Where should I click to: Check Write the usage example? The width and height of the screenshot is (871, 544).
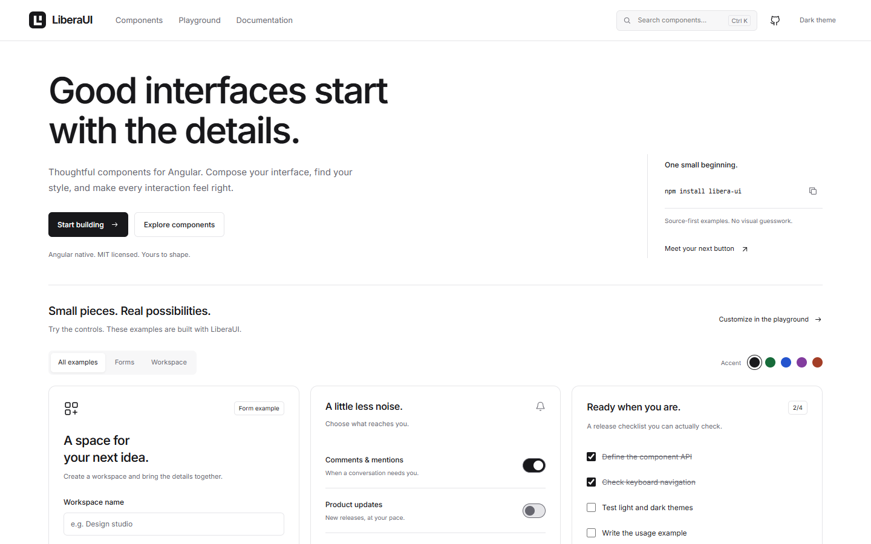(x=592, y=533)
